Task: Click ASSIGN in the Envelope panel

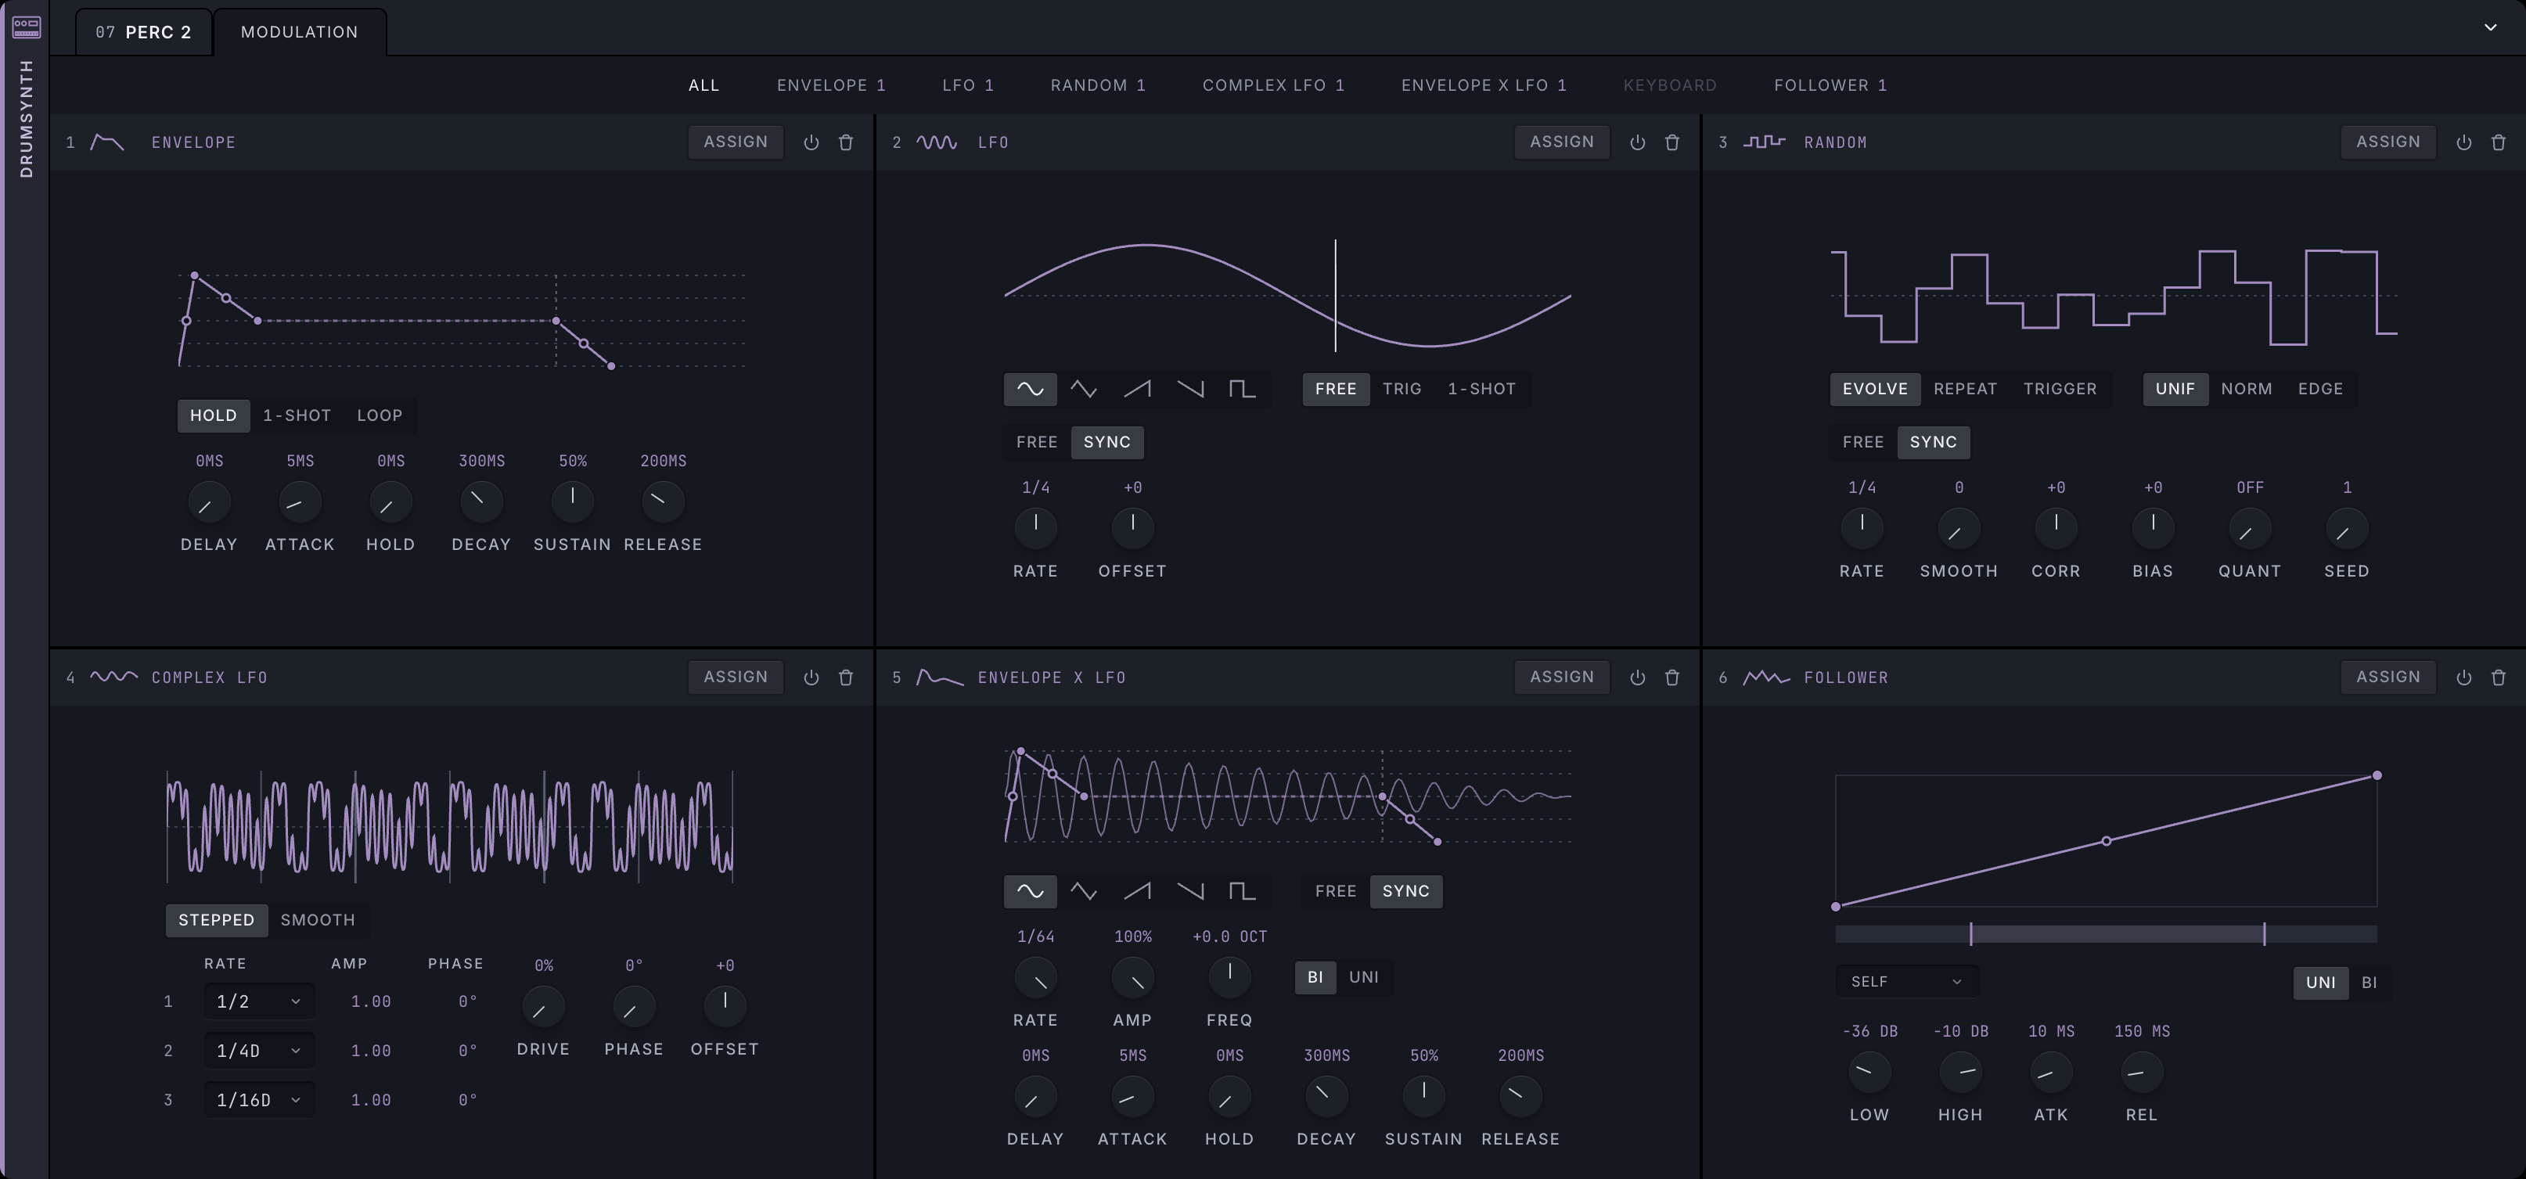Action: point(736,142)
